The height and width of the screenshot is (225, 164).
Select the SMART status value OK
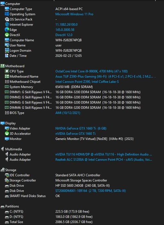click(58, 196)
